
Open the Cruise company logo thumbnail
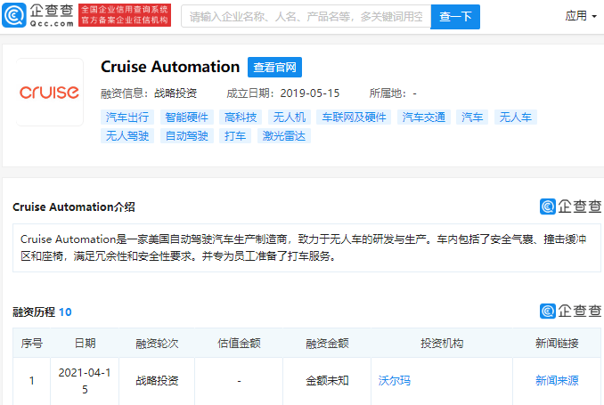click(50, 92)
